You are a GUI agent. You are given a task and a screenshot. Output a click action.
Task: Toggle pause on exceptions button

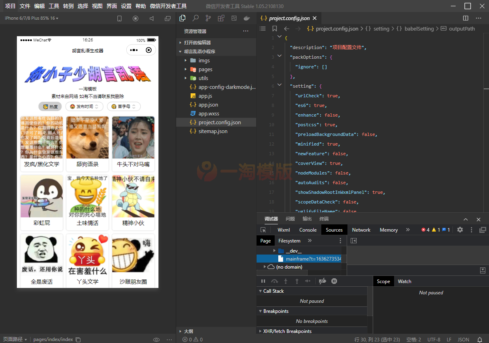[334, 281]
